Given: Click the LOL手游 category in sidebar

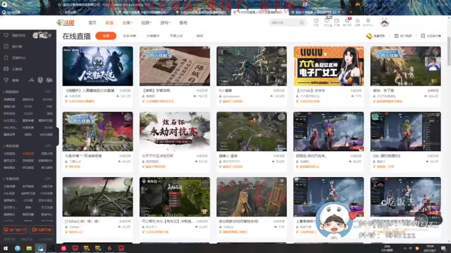Looking at the screenshot, I should (9, 193).
